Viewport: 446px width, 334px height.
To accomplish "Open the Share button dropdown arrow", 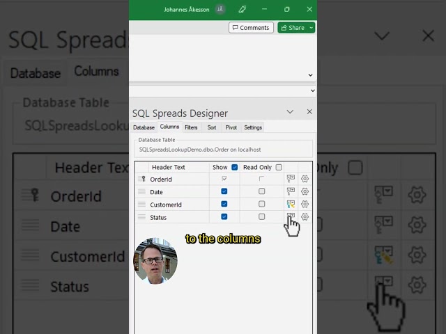I will point(312,28).
